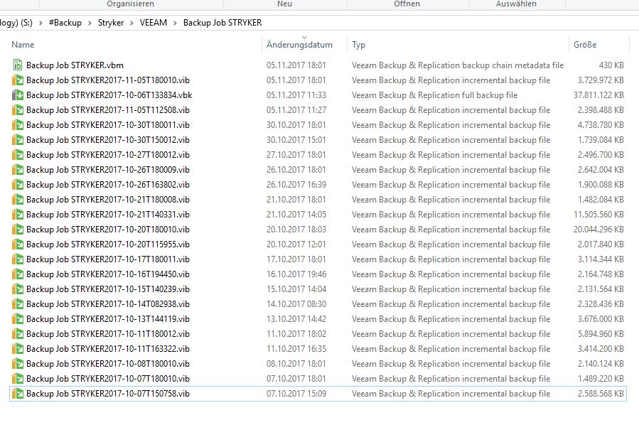Click icon of 2017-10-15T140239.vib file

pyautogui.click(x=18, y=289)
